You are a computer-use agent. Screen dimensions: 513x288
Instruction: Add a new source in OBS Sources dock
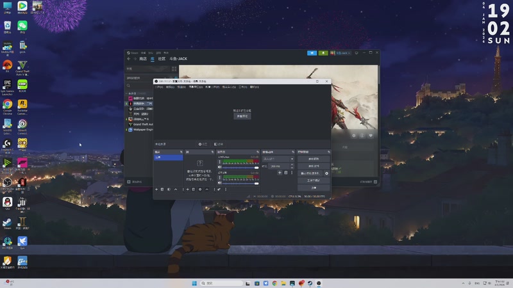[187, 189]
